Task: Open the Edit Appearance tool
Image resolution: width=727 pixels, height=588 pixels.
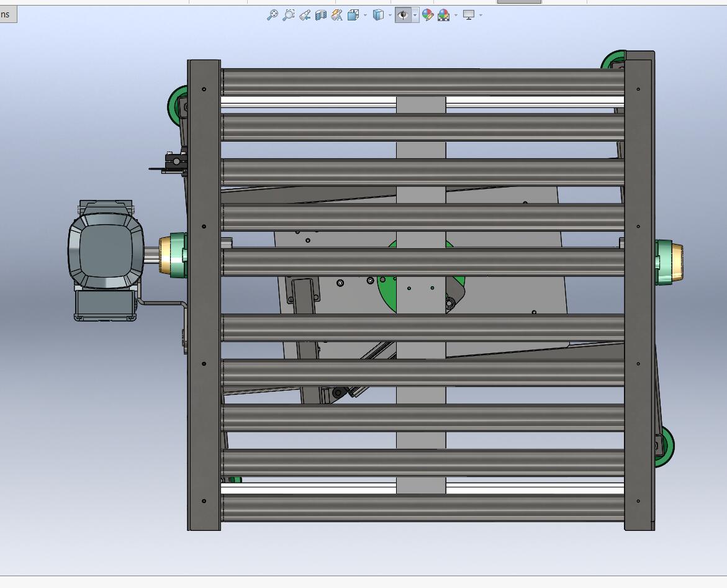Action: (428, 16)
